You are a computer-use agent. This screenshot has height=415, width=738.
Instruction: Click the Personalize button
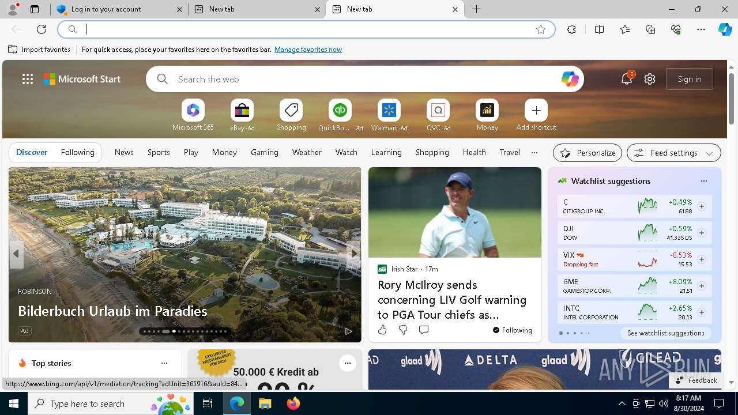click(x=588, y=153)
